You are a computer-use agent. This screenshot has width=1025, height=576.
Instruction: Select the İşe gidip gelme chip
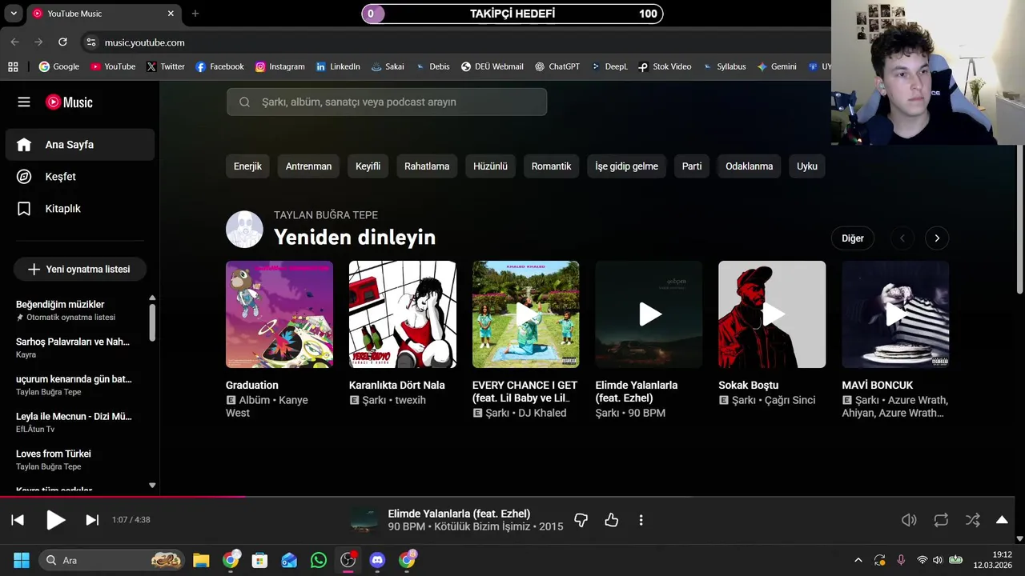click(x=626, y=166)
